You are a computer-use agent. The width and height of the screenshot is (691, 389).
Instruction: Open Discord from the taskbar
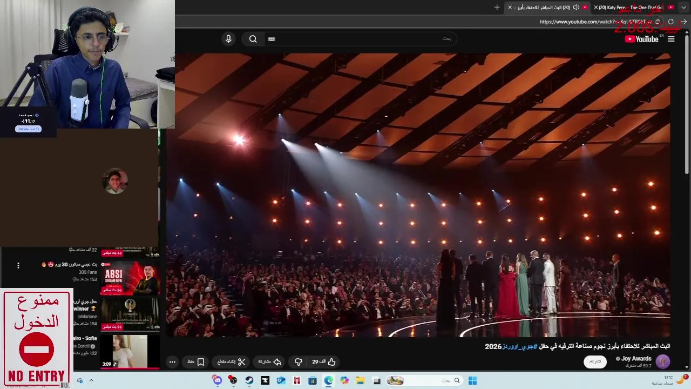point(217,381)
